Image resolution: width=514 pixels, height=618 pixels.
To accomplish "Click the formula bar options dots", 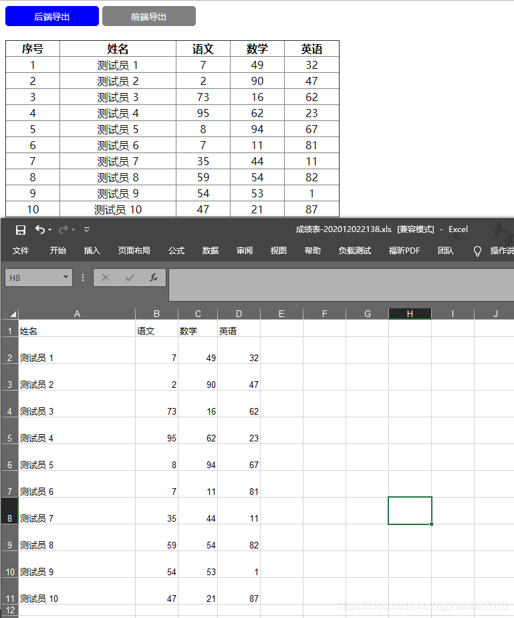I will (x=83, y=278).
